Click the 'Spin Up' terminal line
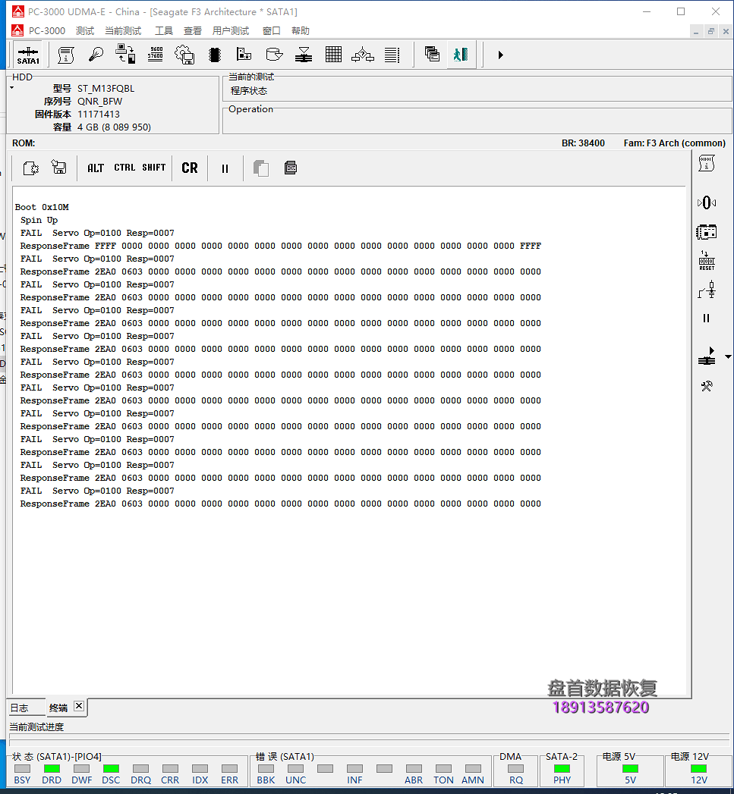Screen dimensions: 734x794 39,220
